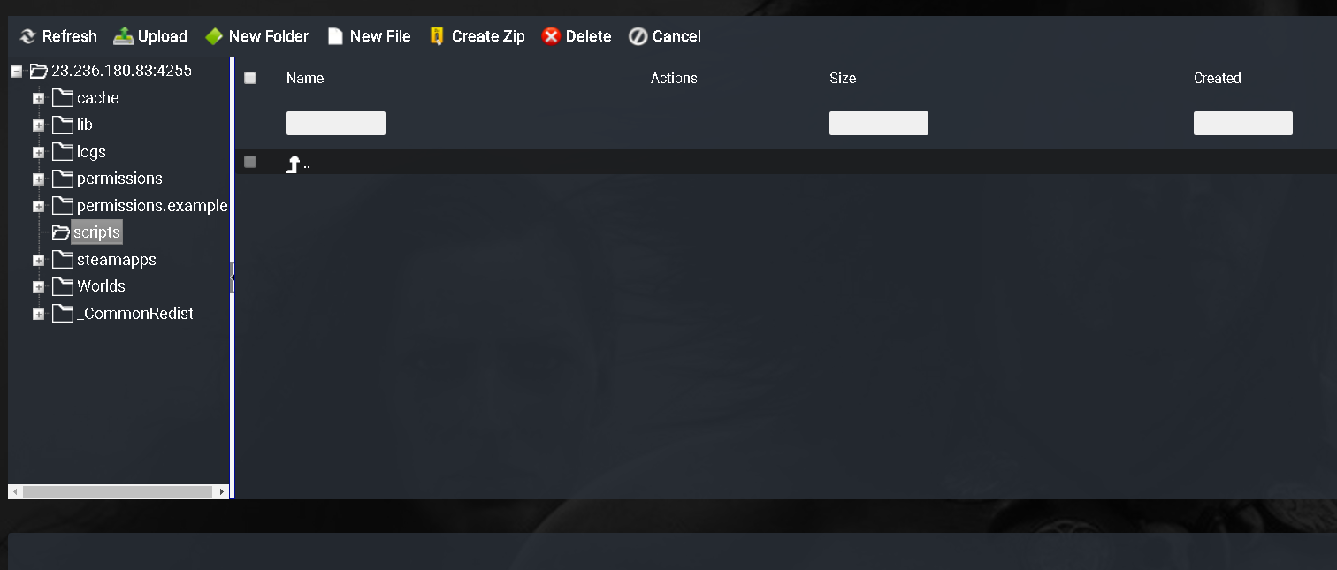
Task: Select the logs folder in tree
Action: pos(91,152)
